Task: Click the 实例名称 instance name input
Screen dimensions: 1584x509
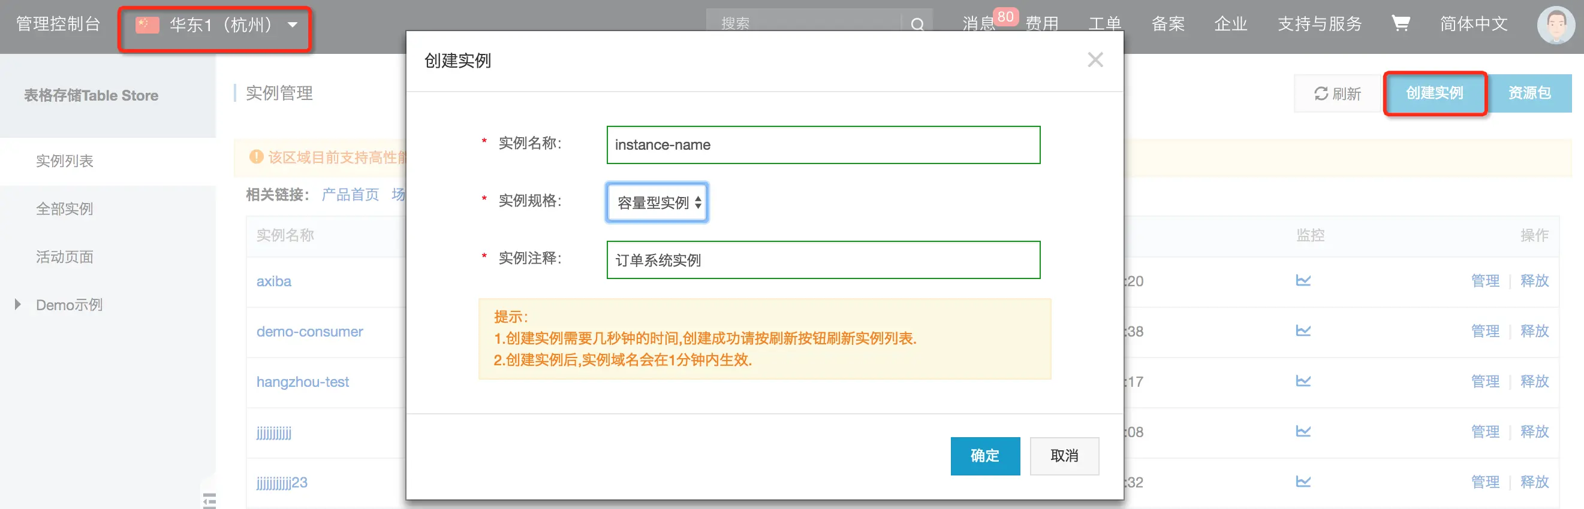Action: 823,145
